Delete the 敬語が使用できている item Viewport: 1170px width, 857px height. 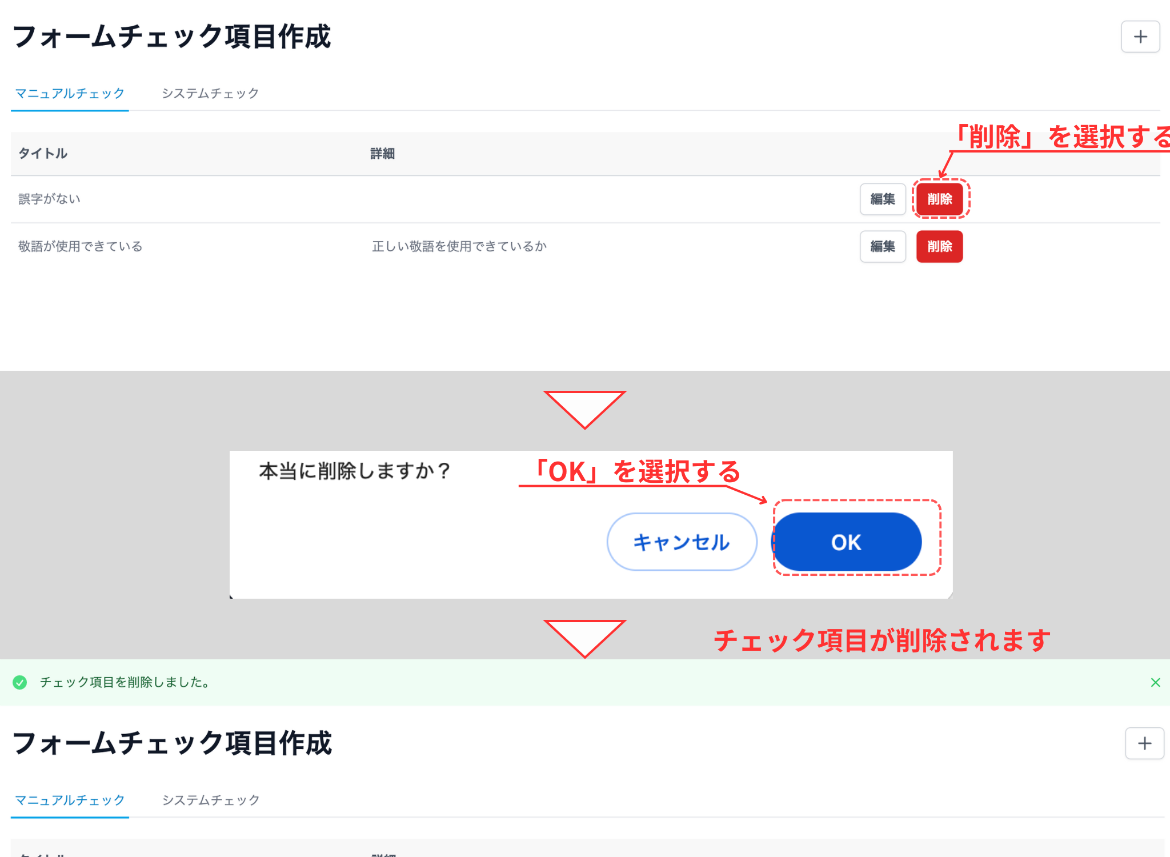click(x=940, y=246)
